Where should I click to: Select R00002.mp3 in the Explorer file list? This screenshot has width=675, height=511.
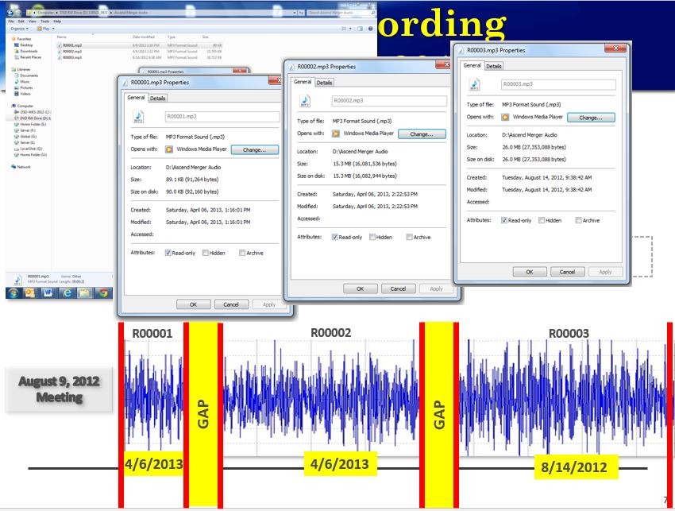click(73, 52)
